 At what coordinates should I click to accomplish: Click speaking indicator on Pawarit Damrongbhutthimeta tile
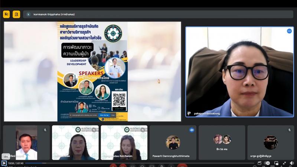click(192, 130)
